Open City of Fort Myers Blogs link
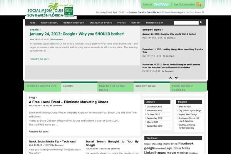The width and height of the screenshot is (231, 154). pos(190,110)
